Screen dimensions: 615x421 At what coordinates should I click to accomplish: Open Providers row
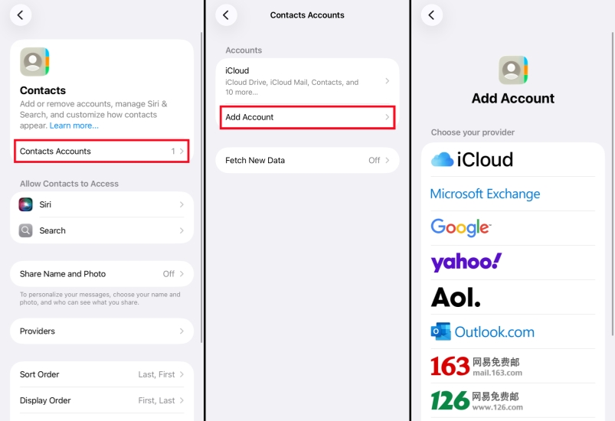pos(102,331)
